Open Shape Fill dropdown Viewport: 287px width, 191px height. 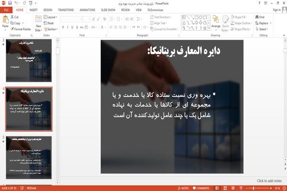[x=239, y=17]
